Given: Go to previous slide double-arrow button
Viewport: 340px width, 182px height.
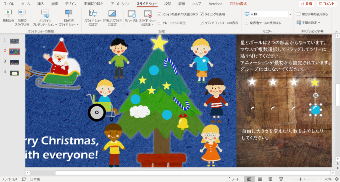Looking at the screenshot, I should pyautogui.click(x=337, y=163).
